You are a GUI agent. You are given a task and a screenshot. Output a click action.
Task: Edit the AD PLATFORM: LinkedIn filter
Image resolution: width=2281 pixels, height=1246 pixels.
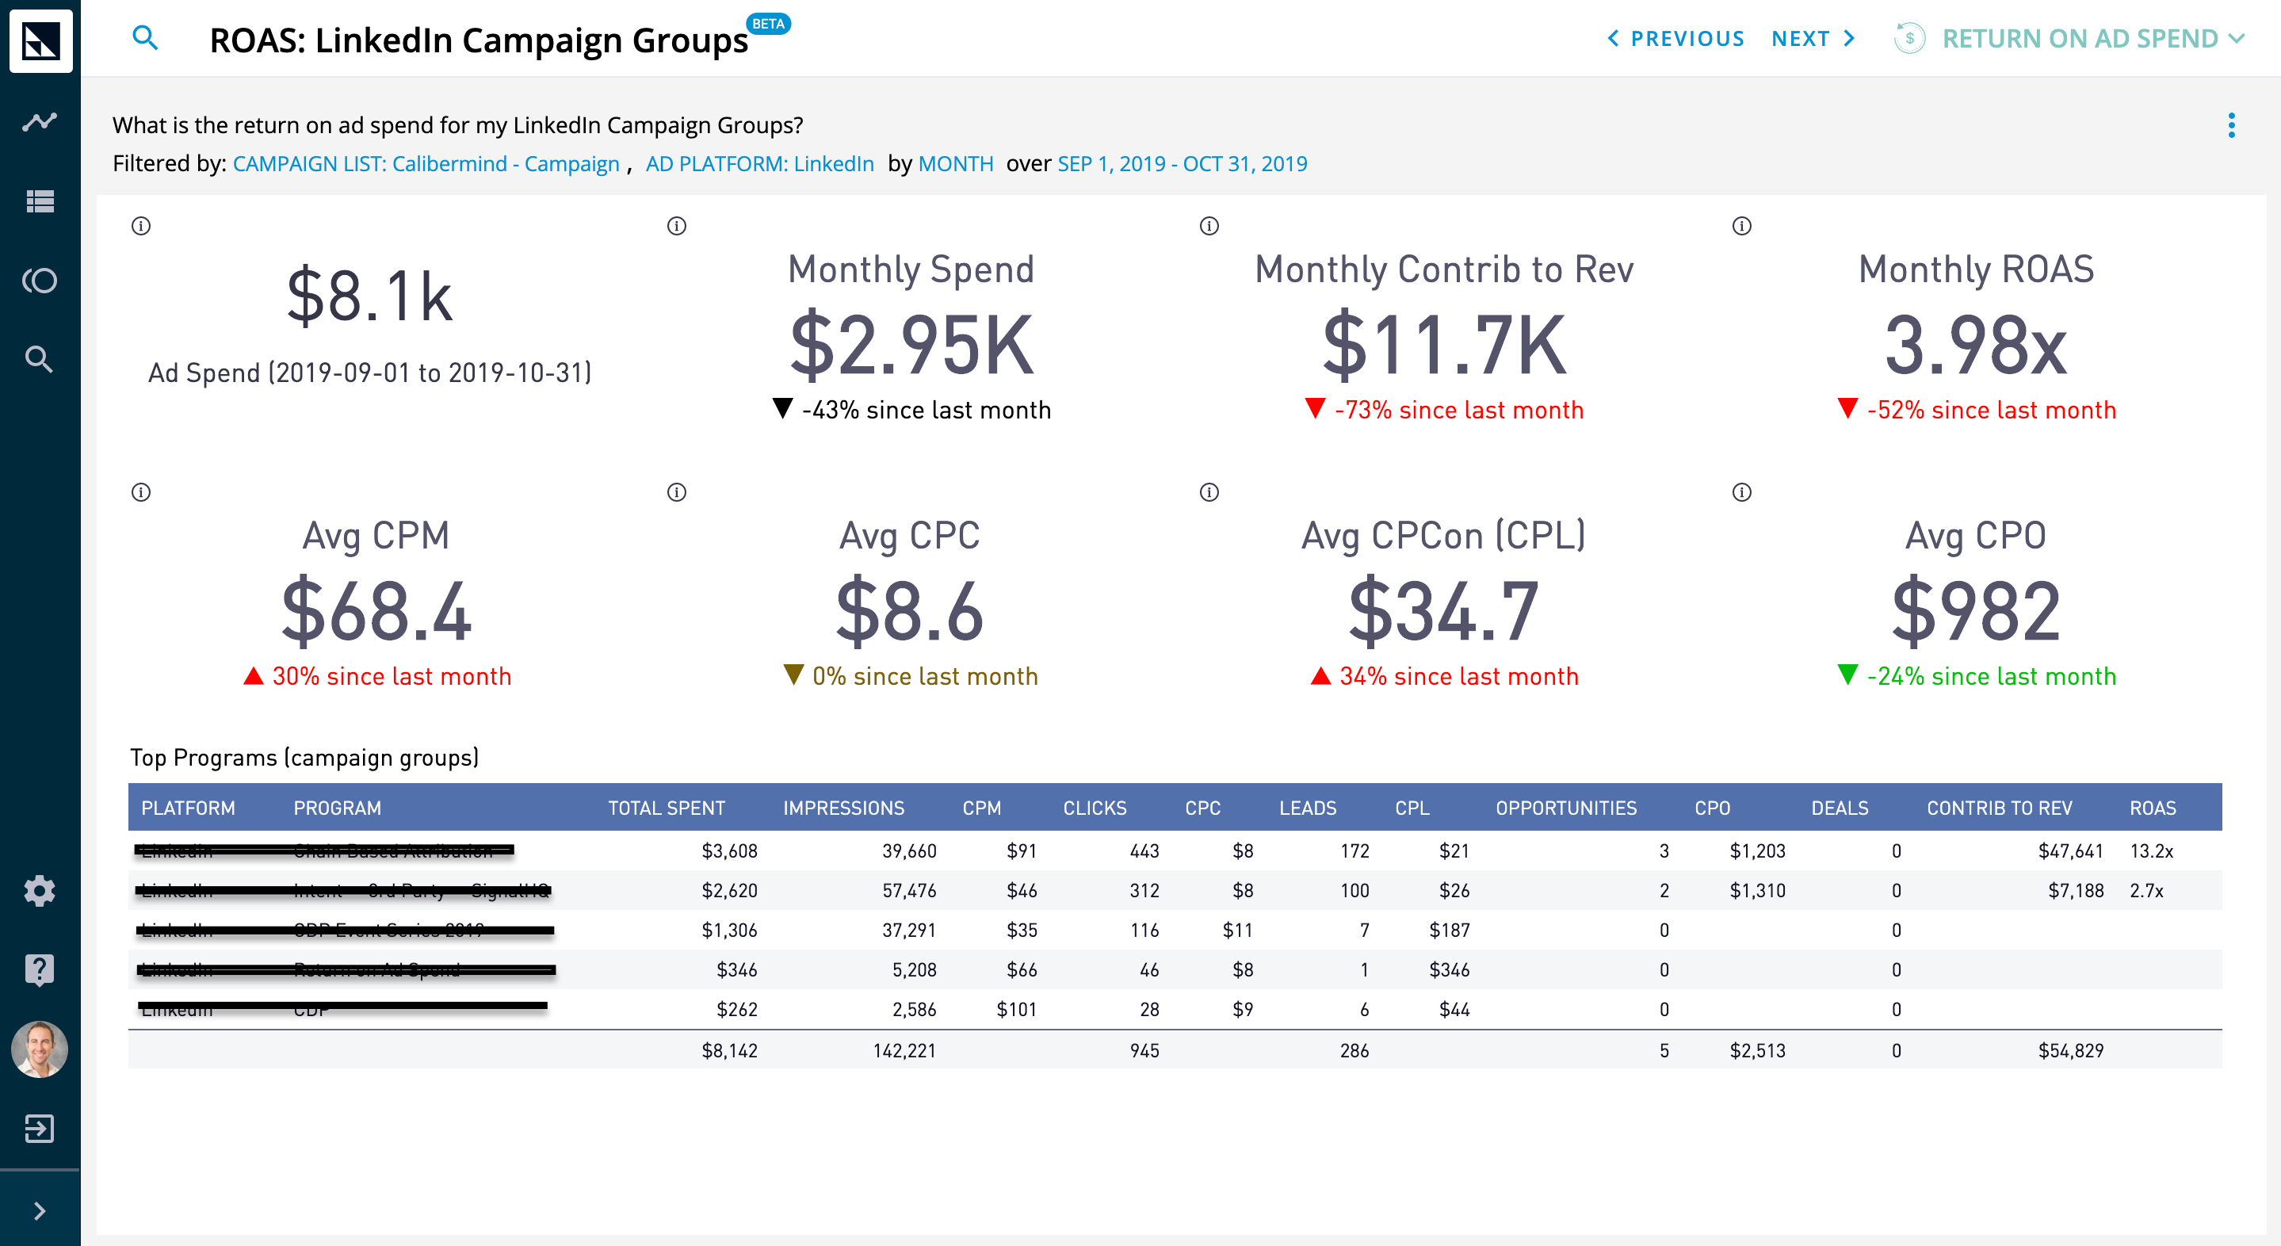coord(760,164)
